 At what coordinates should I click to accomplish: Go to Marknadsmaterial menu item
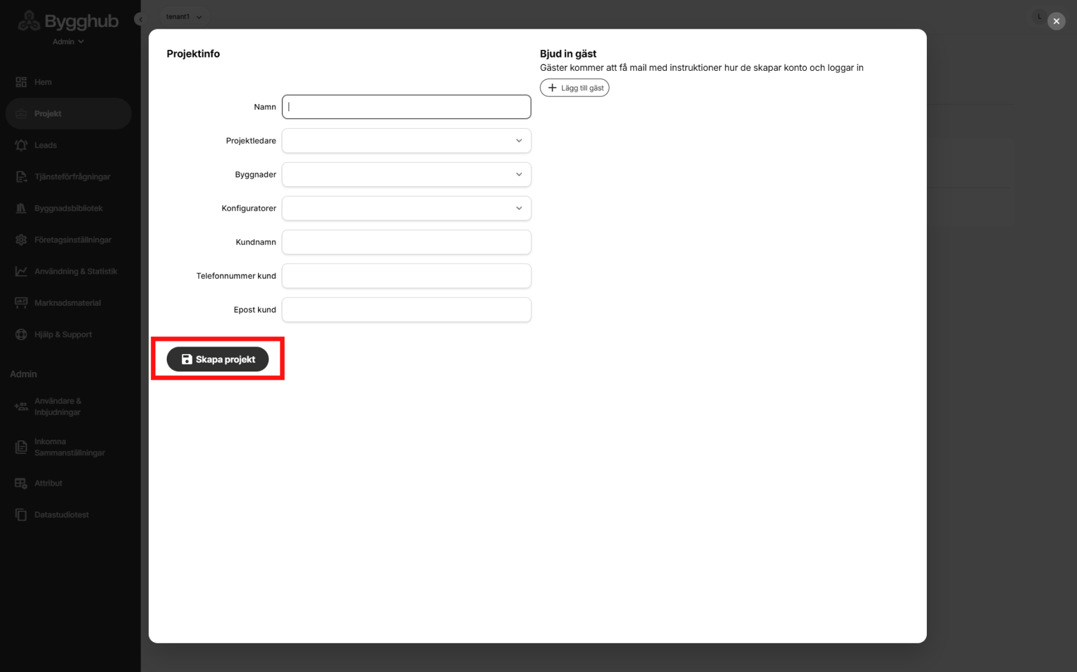(67, 303)
